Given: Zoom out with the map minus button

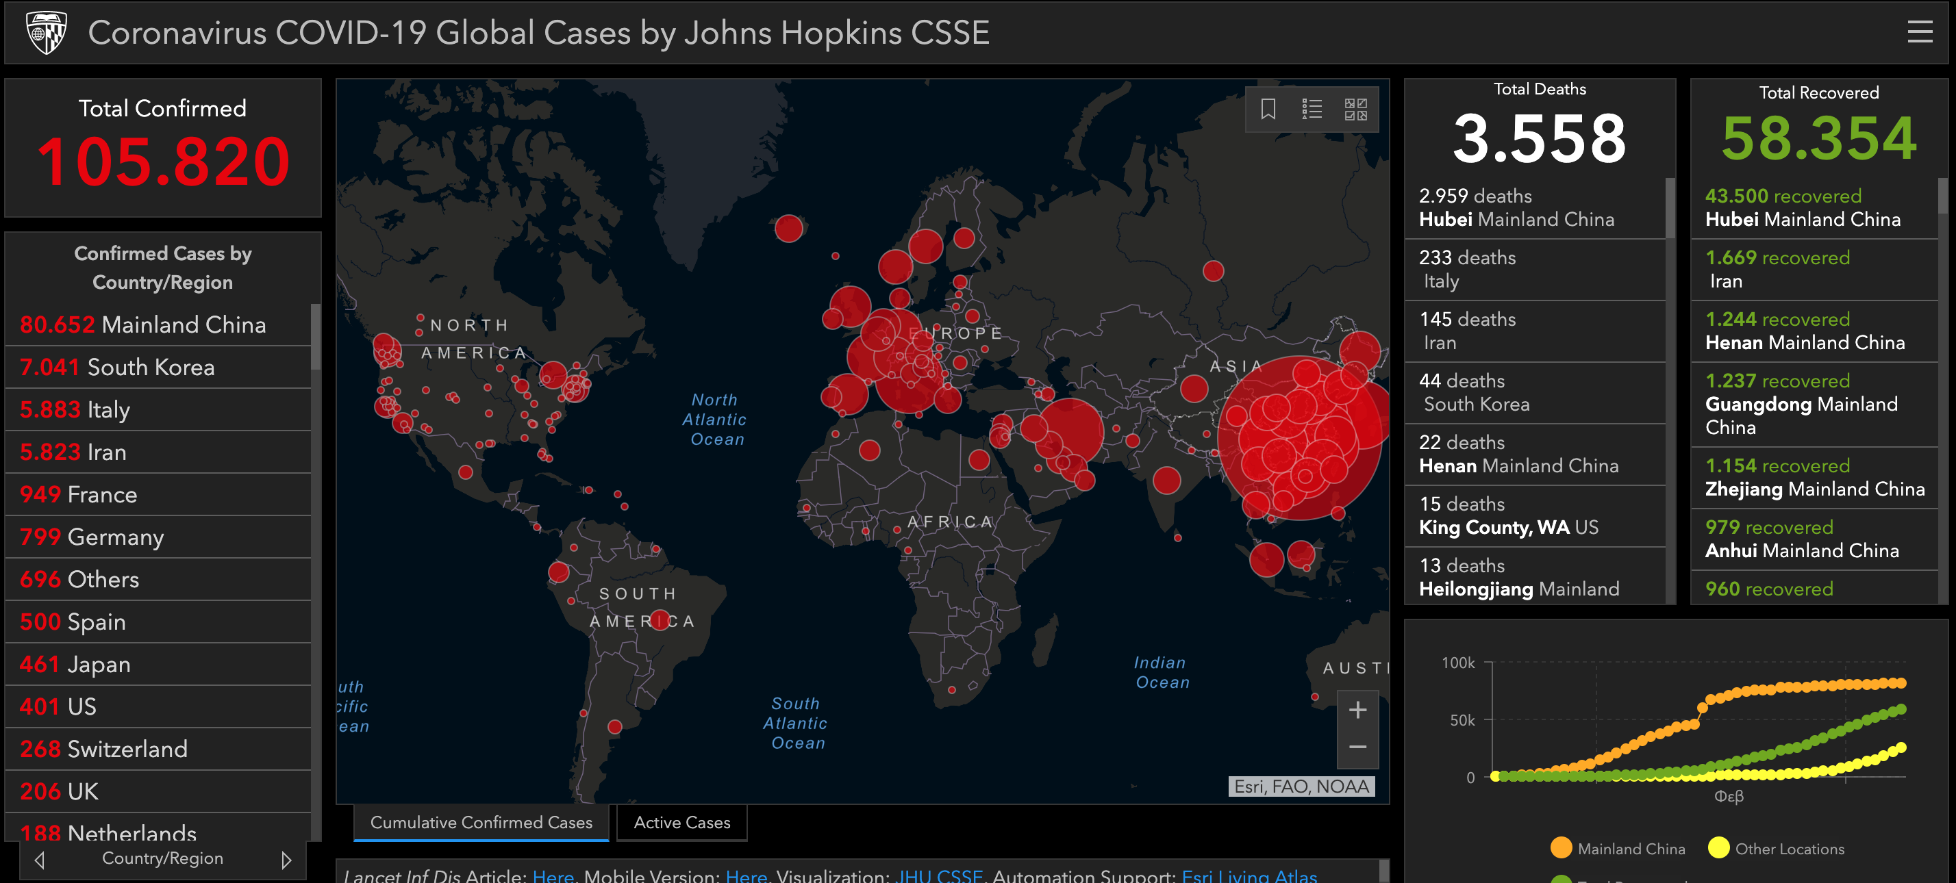Looking at the screenshot, I should [x=1357, y=747].
